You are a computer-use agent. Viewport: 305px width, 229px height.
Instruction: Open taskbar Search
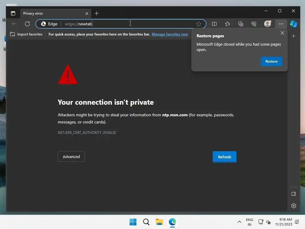coord(146,222)
